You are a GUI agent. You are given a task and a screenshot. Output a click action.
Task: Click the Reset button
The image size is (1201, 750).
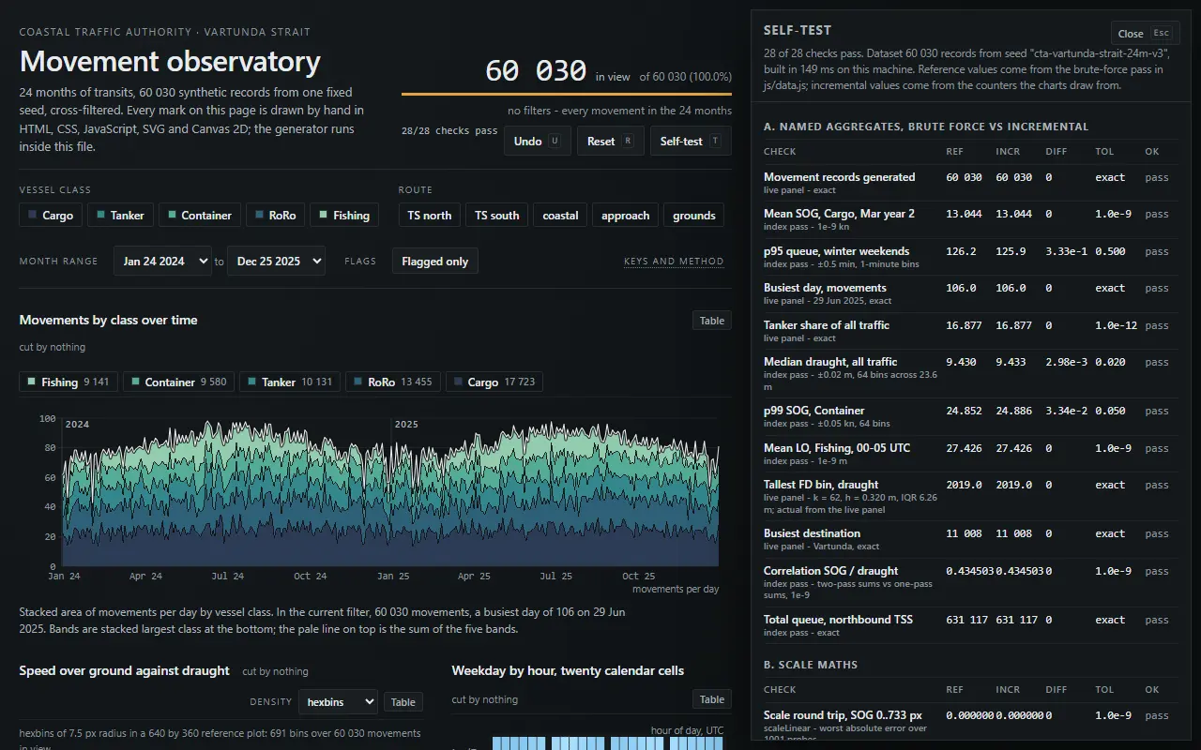[x=610, y=141]
